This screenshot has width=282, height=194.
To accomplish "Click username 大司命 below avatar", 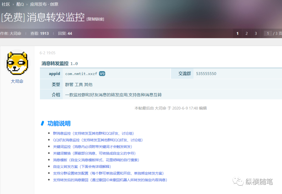I will pos(17,81).
